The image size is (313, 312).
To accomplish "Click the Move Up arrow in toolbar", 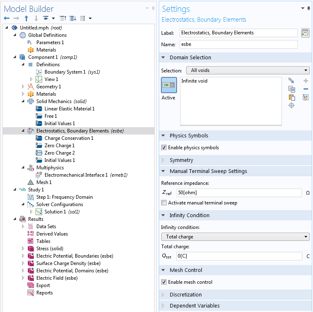I will 26,18.
